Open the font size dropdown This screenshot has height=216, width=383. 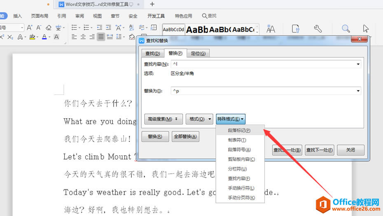tap(22, 28)
